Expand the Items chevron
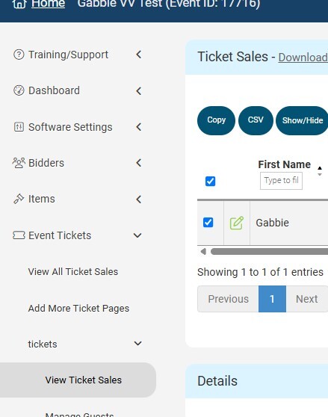The width and height of the screenshot is (328, 417). [138, 200]
